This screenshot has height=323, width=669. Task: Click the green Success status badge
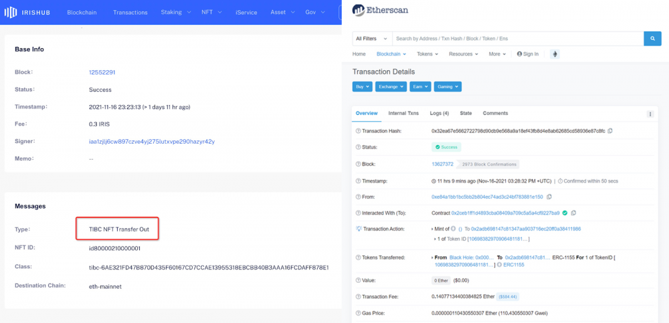446,146
